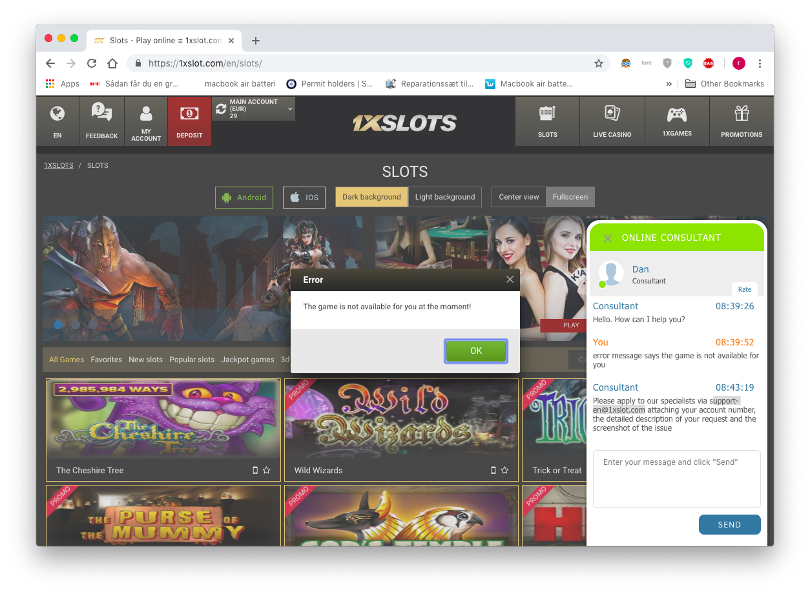Open the Macbook air batte... bookmark
810x594 pixels.
tap(529, 83)
